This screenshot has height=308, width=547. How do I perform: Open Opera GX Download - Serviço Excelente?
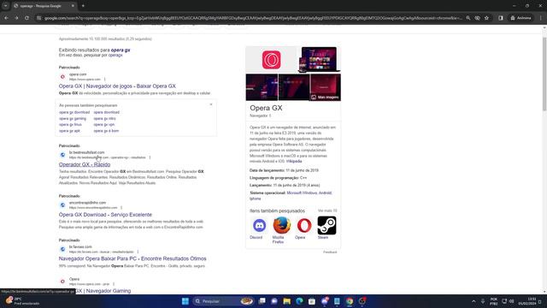pos(105,215)
